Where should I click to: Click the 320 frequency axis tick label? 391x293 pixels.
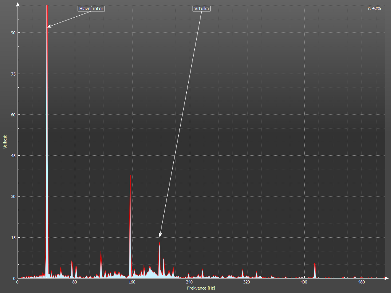[x=246, y=282]
